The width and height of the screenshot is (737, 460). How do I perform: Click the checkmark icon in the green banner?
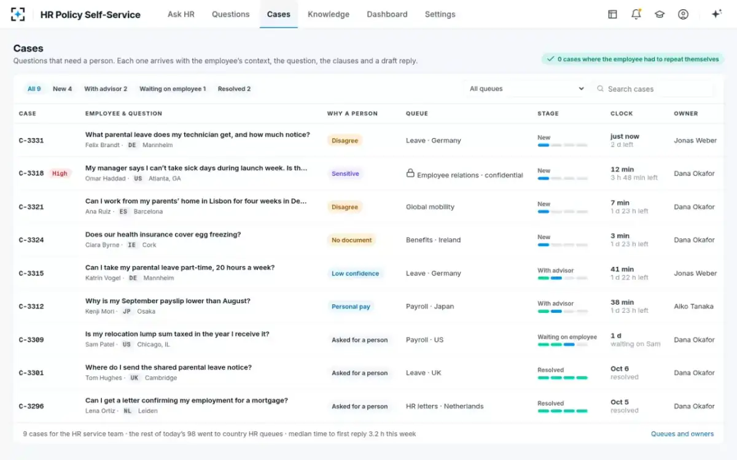(x=550, y=59)
